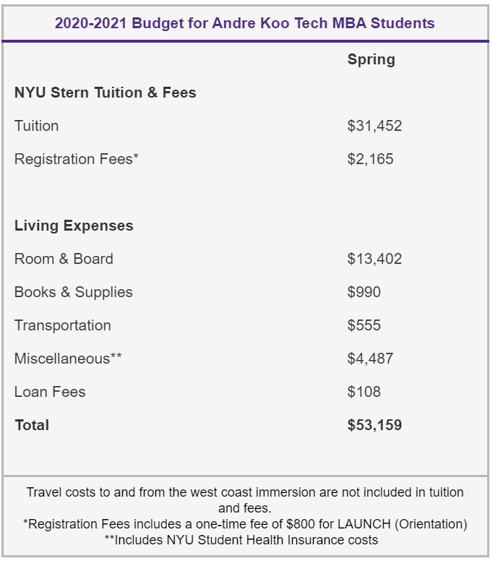Image resolution: width=498 pixels, height=561 pixels.
Task: Click the $31,452 tuition amount
Action: coord(374,126)
